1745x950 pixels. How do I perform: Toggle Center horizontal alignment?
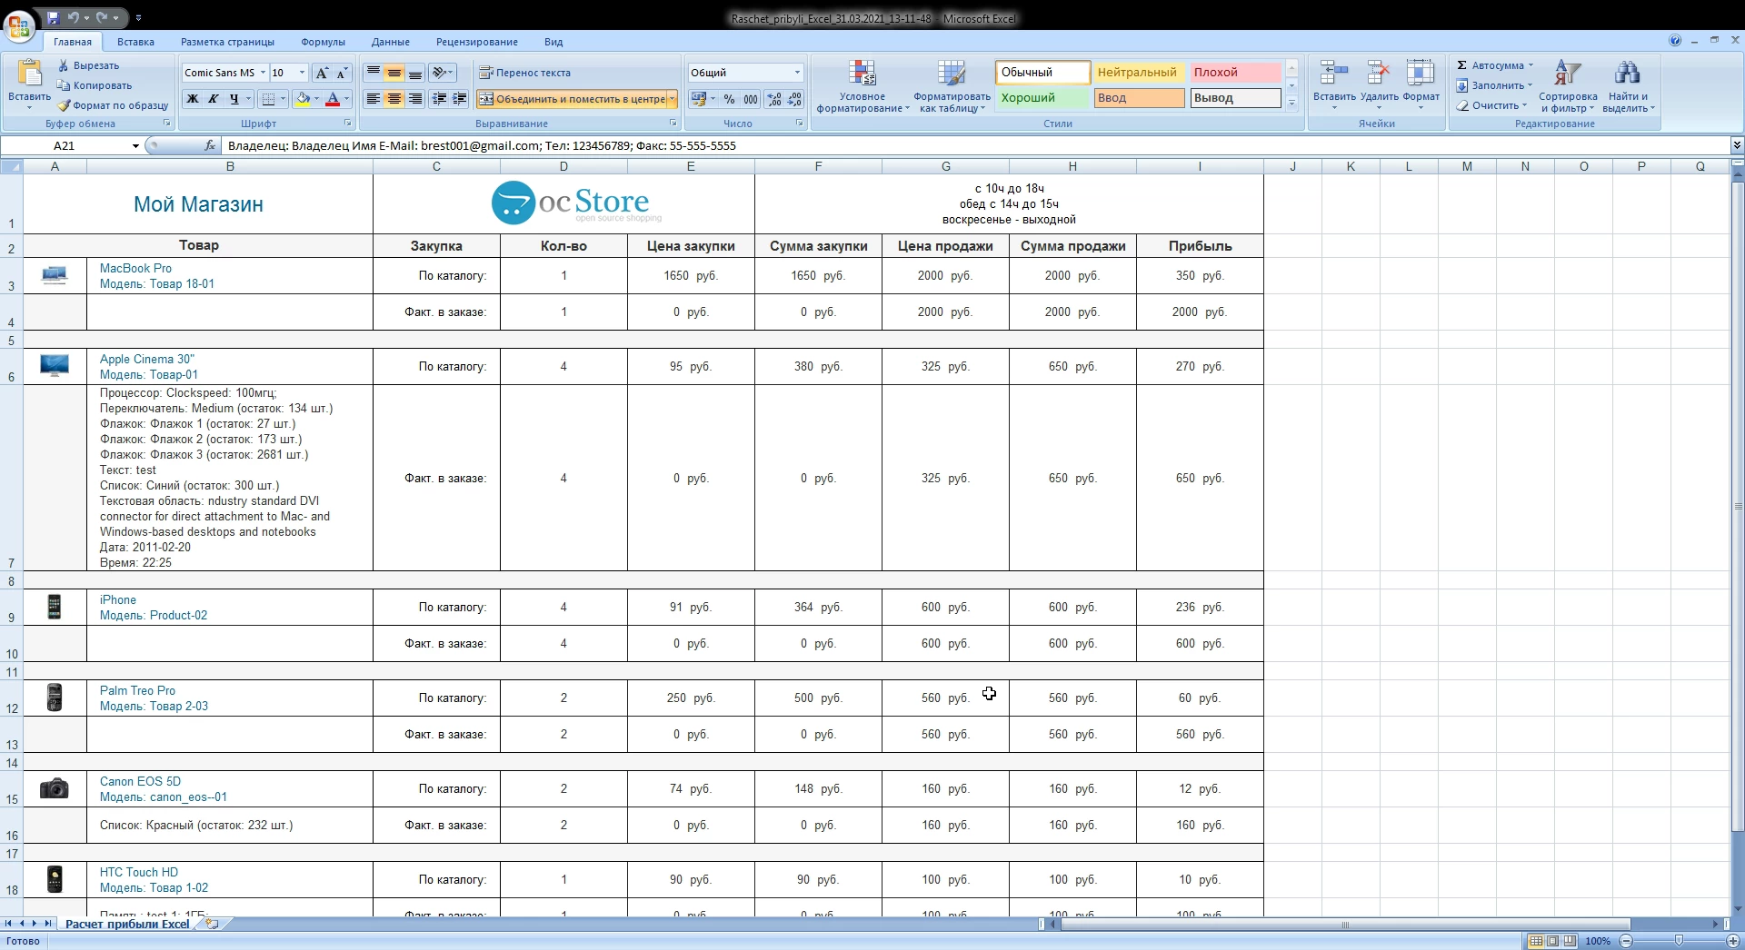(394, 99)
